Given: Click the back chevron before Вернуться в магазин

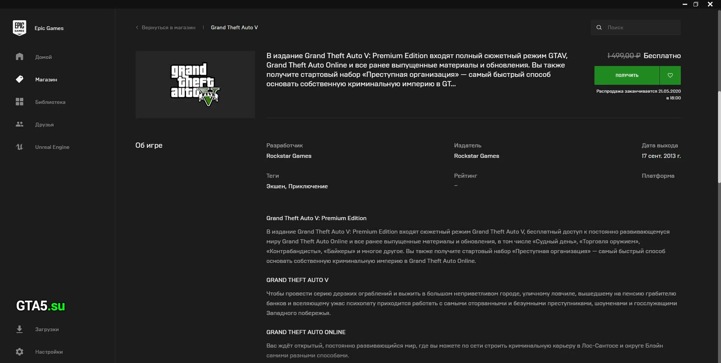Looking at the screenshot, I should coord(137,27).
